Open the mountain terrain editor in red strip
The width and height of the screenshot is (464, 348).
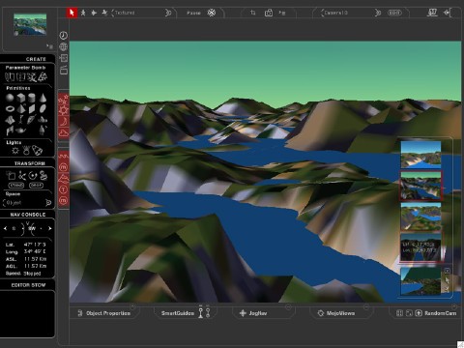[64, 178]
